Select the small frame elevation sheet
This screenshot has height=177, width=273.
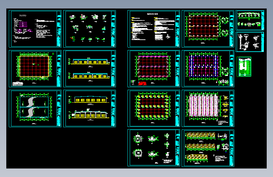tap(250, 20)
